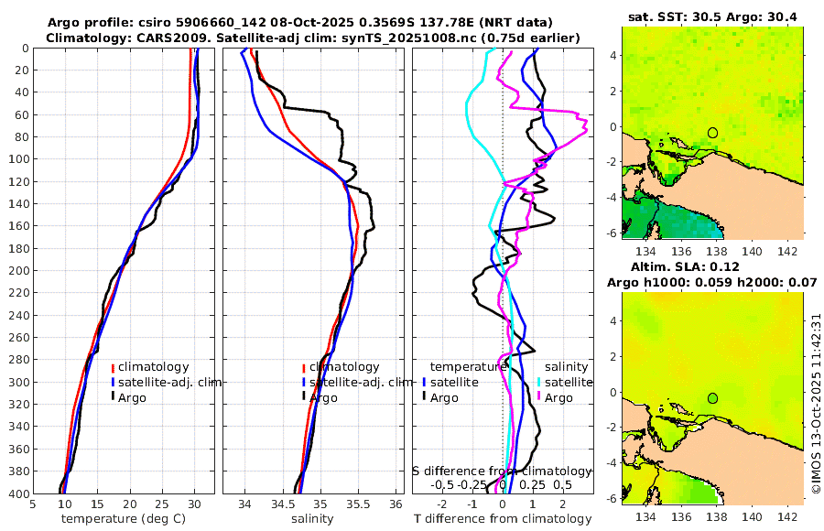Viewport: 824px width, 531px height.
Task: Click the 35.5 salinity tick label
Action: click(358, 504)
